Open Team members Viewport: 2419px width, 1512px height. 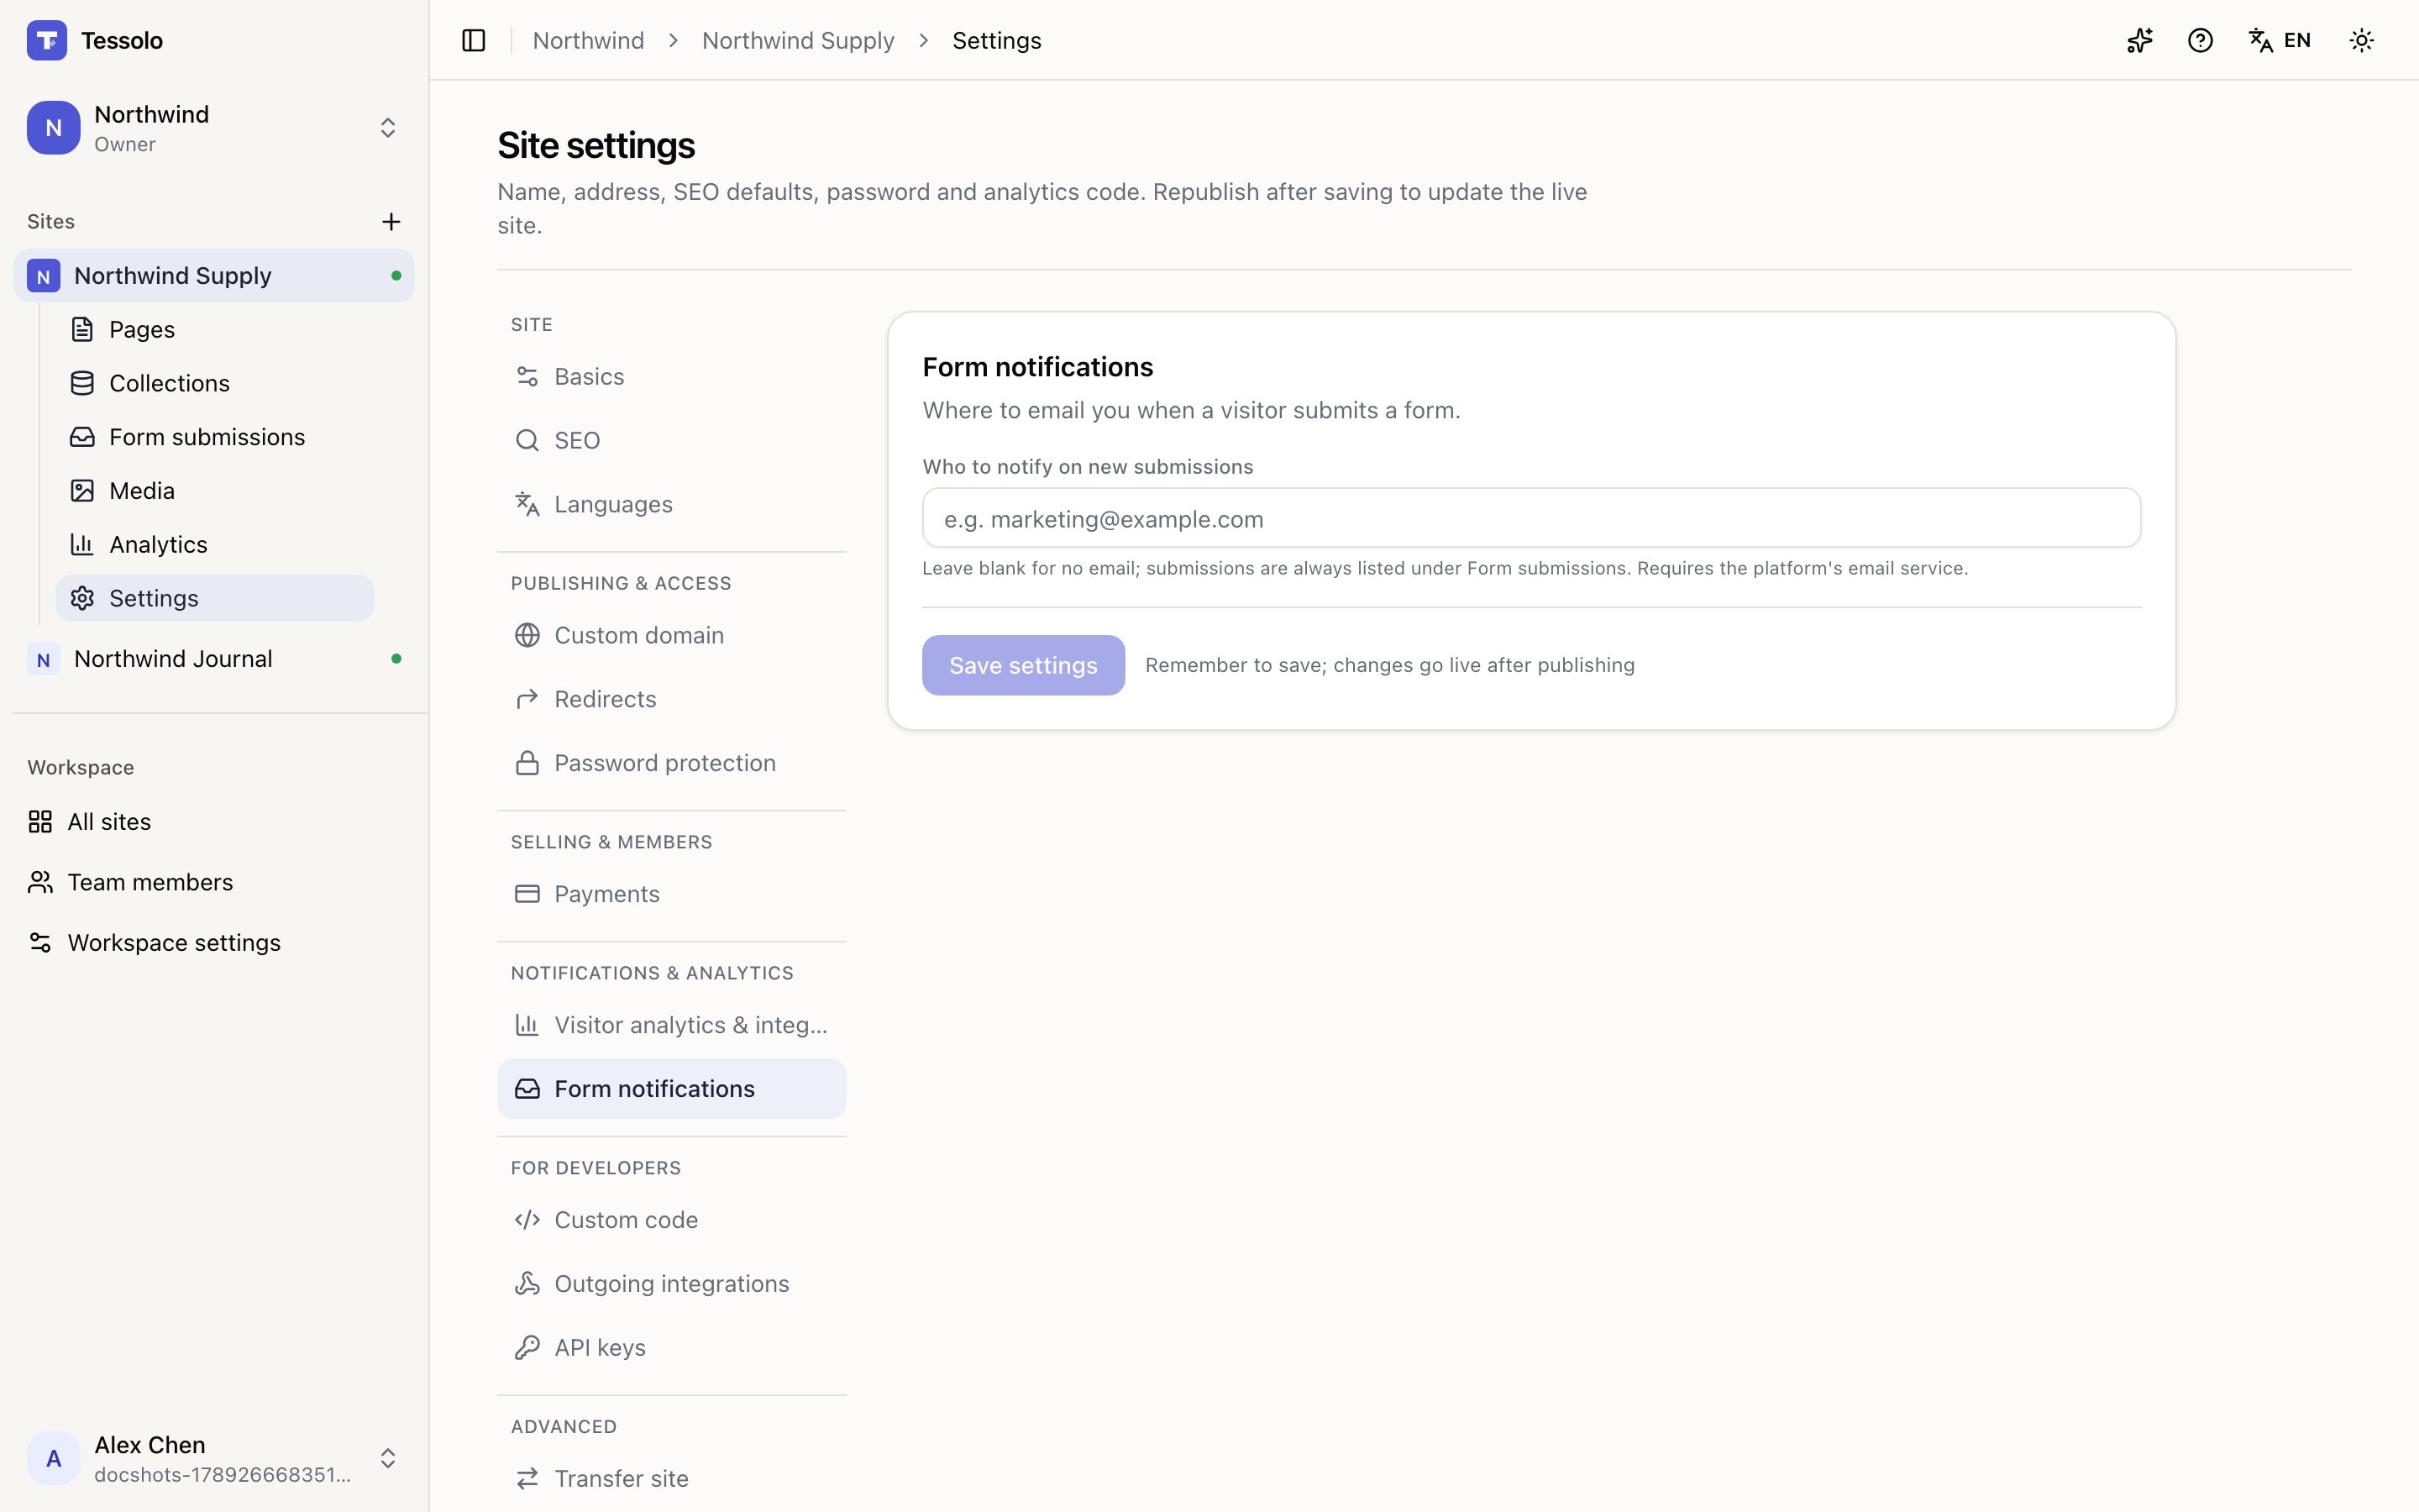pyautogui.click(x=214, y=882)
